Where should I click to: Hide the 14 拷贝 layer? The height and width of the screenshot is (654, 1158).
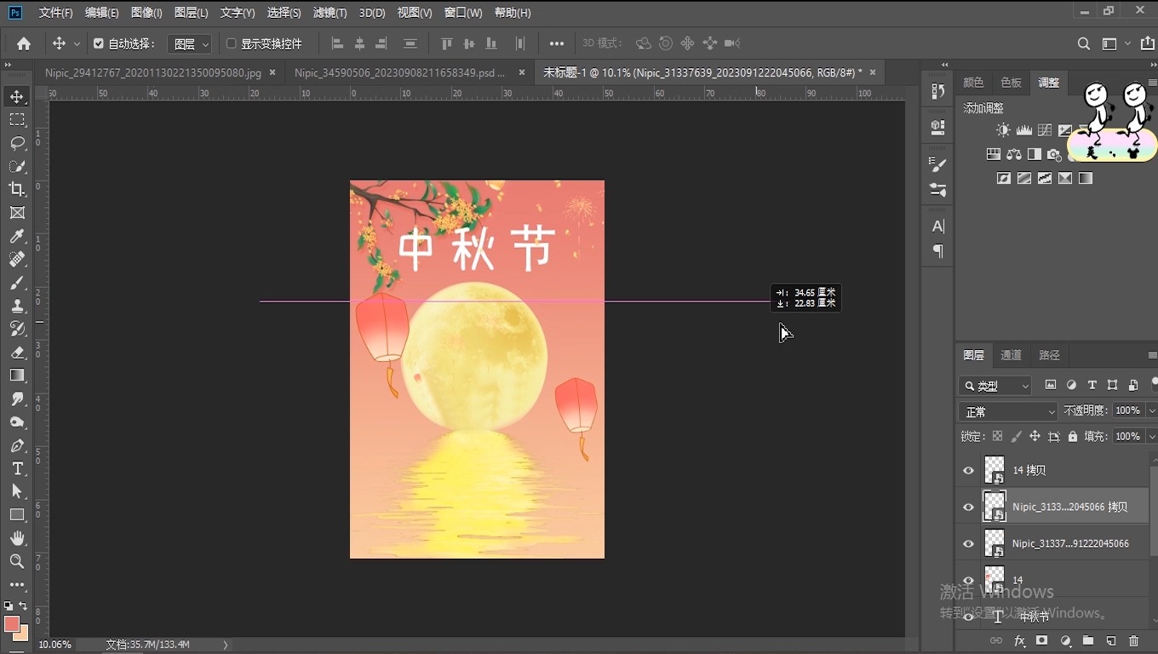968,470
